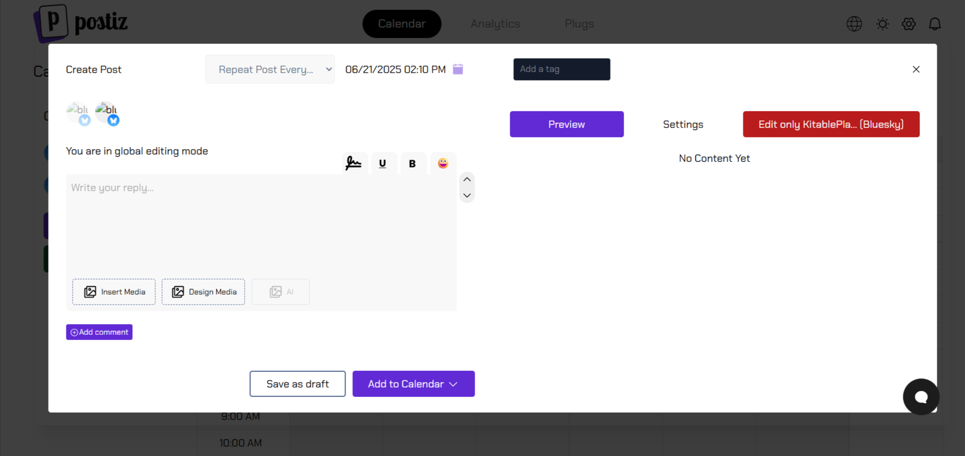Toggle underline formatting
965x456 pixels.
[383, 163]
